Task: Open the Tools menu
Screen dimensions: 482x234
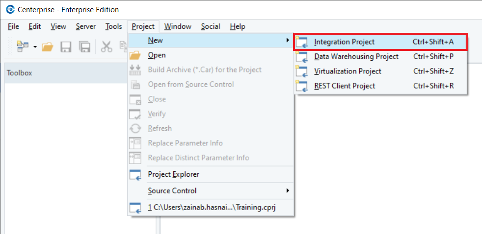Action: pyautogui.click(x=114, y=26)
